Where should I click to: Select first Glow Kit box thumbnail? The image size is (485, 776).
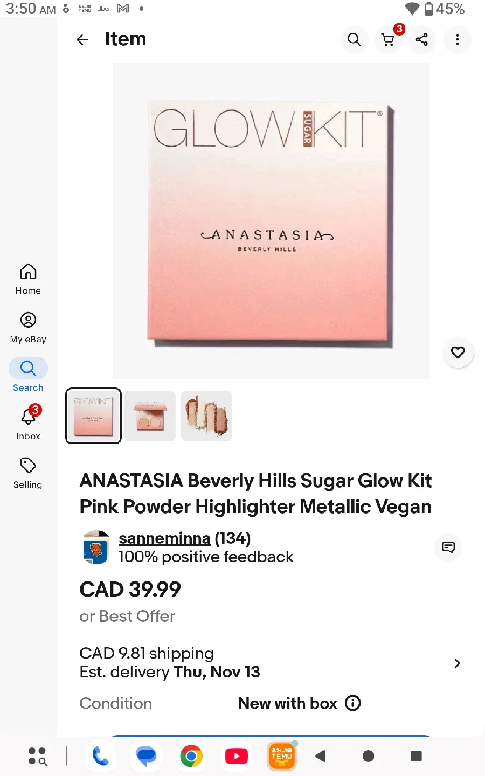click(x=93, y=416)
